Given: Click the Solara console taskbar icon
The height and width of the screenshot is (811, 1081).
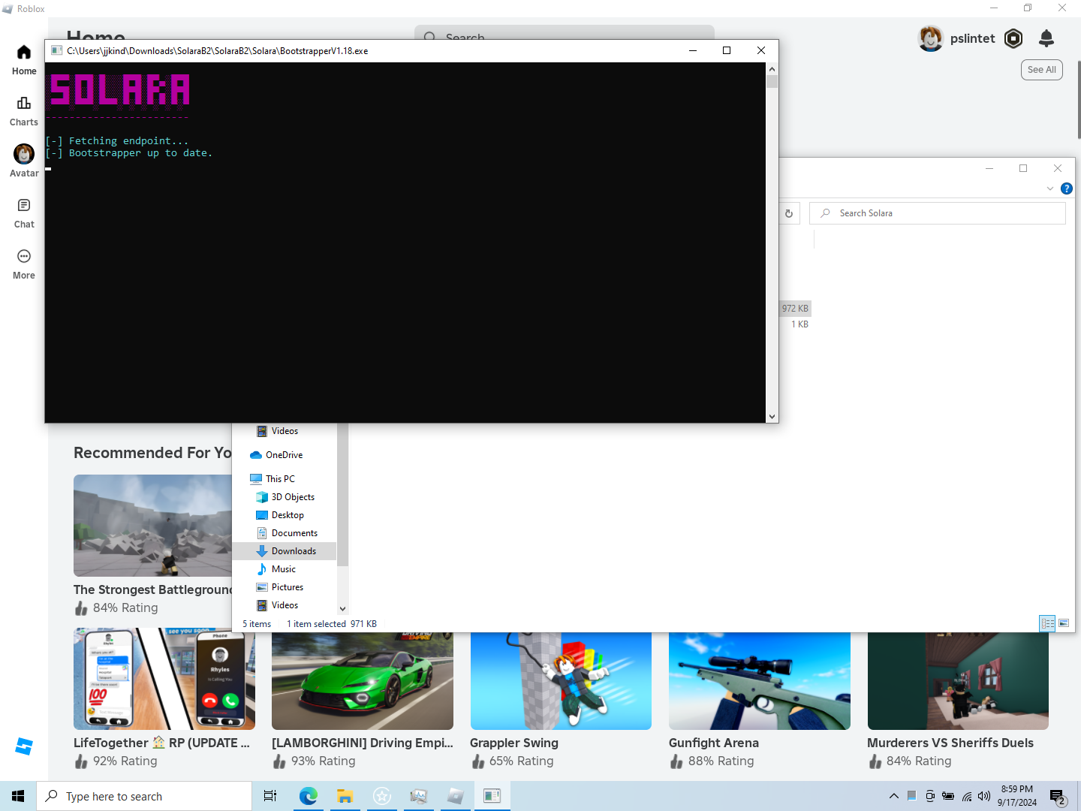Looking at the screenshot, I should 492,796.
